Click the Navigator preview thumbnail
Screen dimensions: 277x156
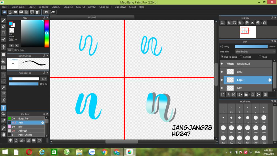tap(248, 32)
